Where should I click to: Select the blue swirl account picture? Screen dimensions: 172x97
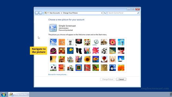coord(53,42)
